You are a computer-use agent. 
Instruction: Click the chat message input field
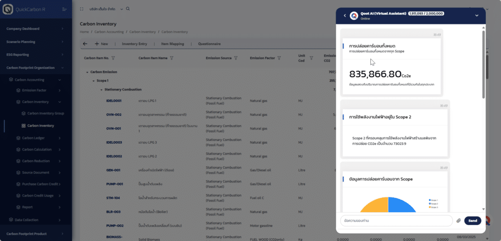(x=396, y=220)
